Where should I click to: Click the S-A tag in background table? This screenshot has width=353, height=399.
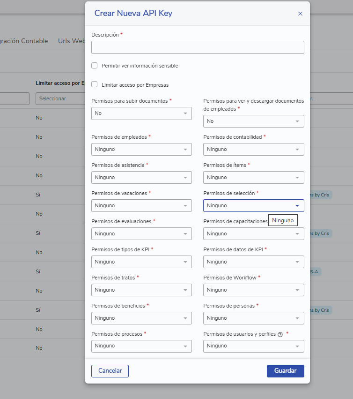pos(316,272)
